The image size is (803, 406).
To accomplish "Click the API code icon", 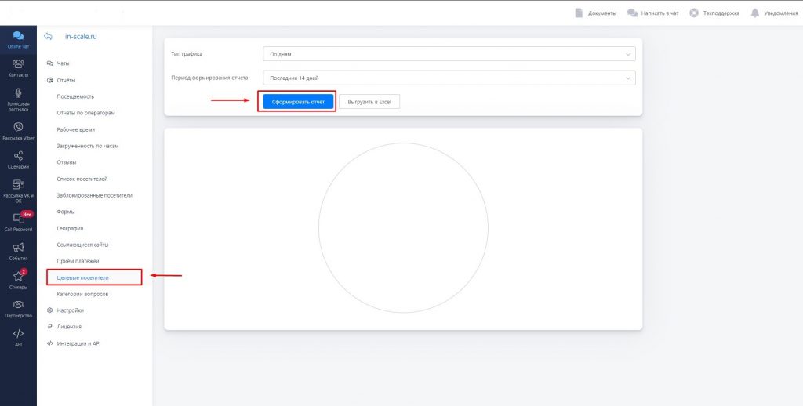I will pyautogui.click(x=18, y=334).
